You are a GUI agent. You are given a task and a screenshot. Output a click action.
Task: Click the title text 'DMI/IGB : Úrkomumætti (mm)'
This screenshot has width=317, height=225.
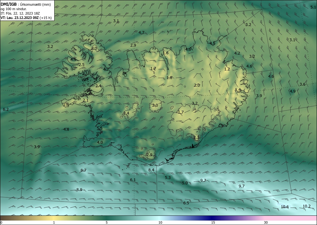tap(25, 4)
